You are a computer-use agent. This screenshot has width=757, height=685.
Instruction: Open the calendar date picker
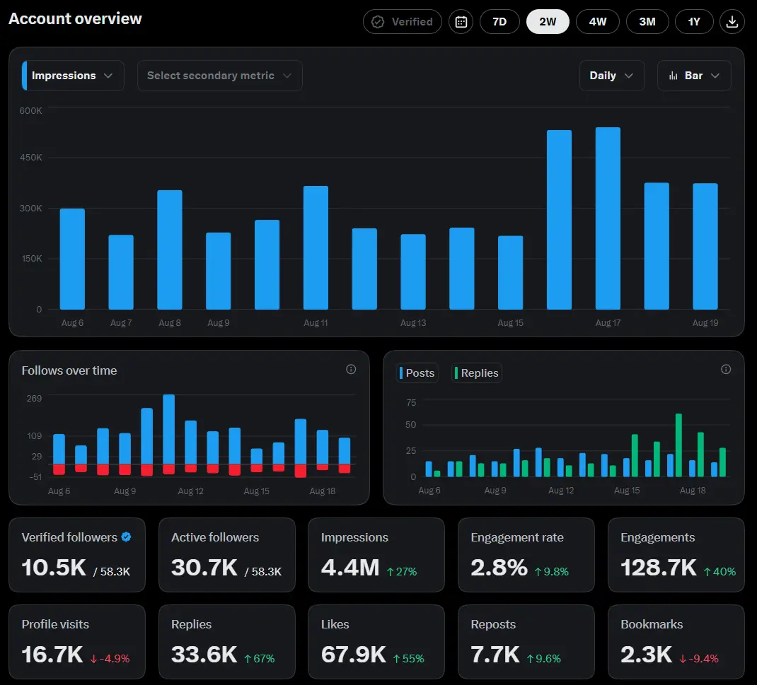(x=461, y=22)
